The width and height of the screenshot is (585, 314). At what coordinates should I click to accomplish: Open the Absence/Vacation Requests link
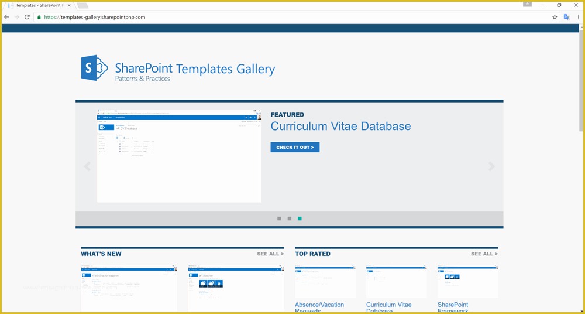click(x=319, y=308)
